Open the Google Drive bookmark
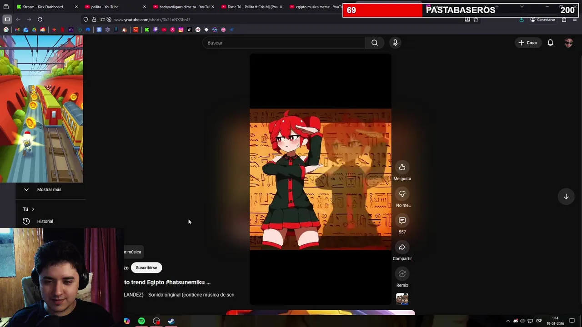This screenshot has height=327, width=582. (x=34, y=30)
